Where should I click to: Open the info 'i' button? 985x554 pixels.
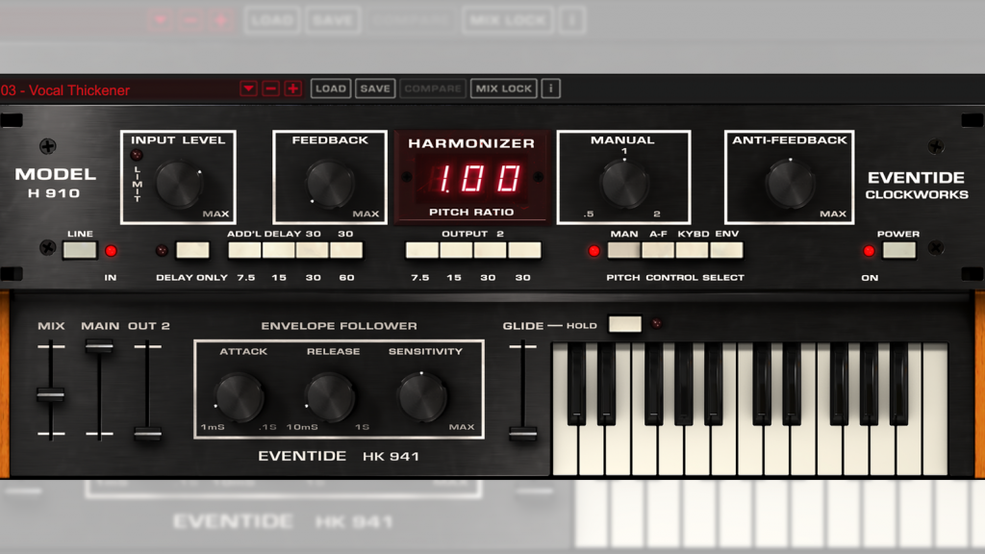(551, 88)
